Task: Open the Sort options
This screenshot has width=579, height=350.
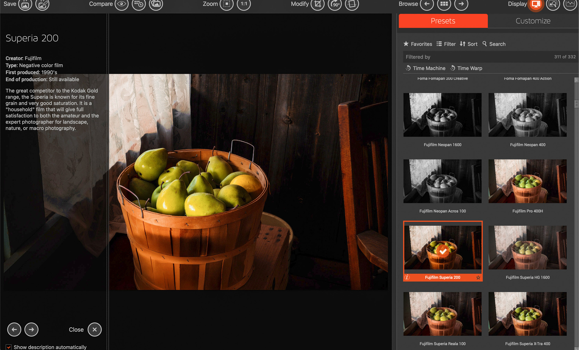Action: click(x=469, y=44)
